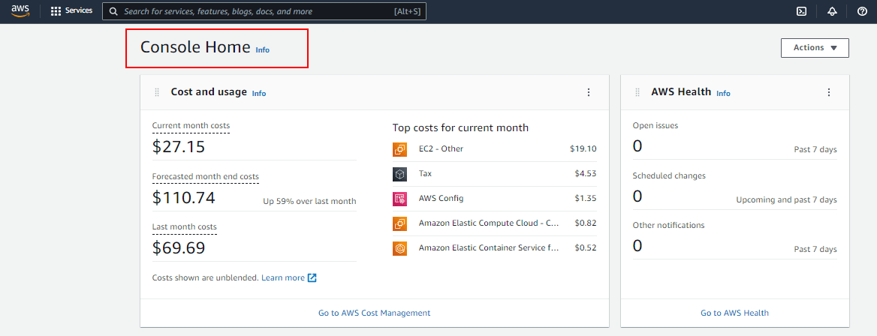Go to AWS Cost Management
Screen dimensions: 877x336
[x=374, y=313]
